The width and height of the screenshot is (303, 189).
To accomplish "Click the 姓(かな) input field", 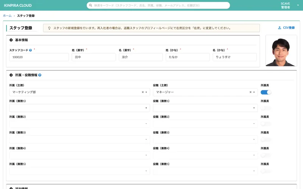I will point(187,57).
